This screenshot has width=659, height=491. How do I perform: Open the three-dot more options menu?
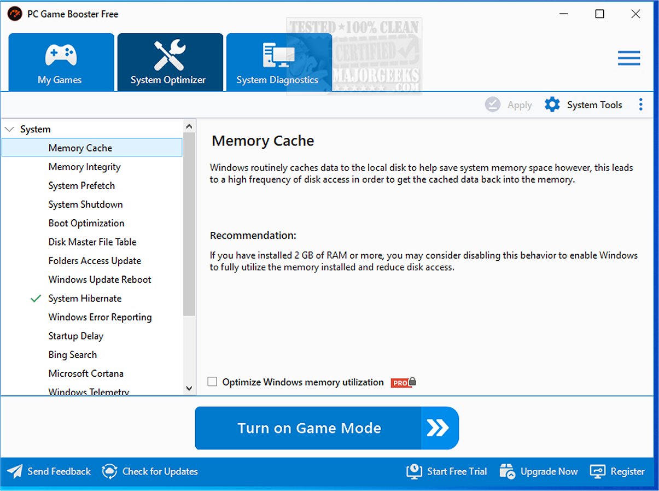(640, 105)
